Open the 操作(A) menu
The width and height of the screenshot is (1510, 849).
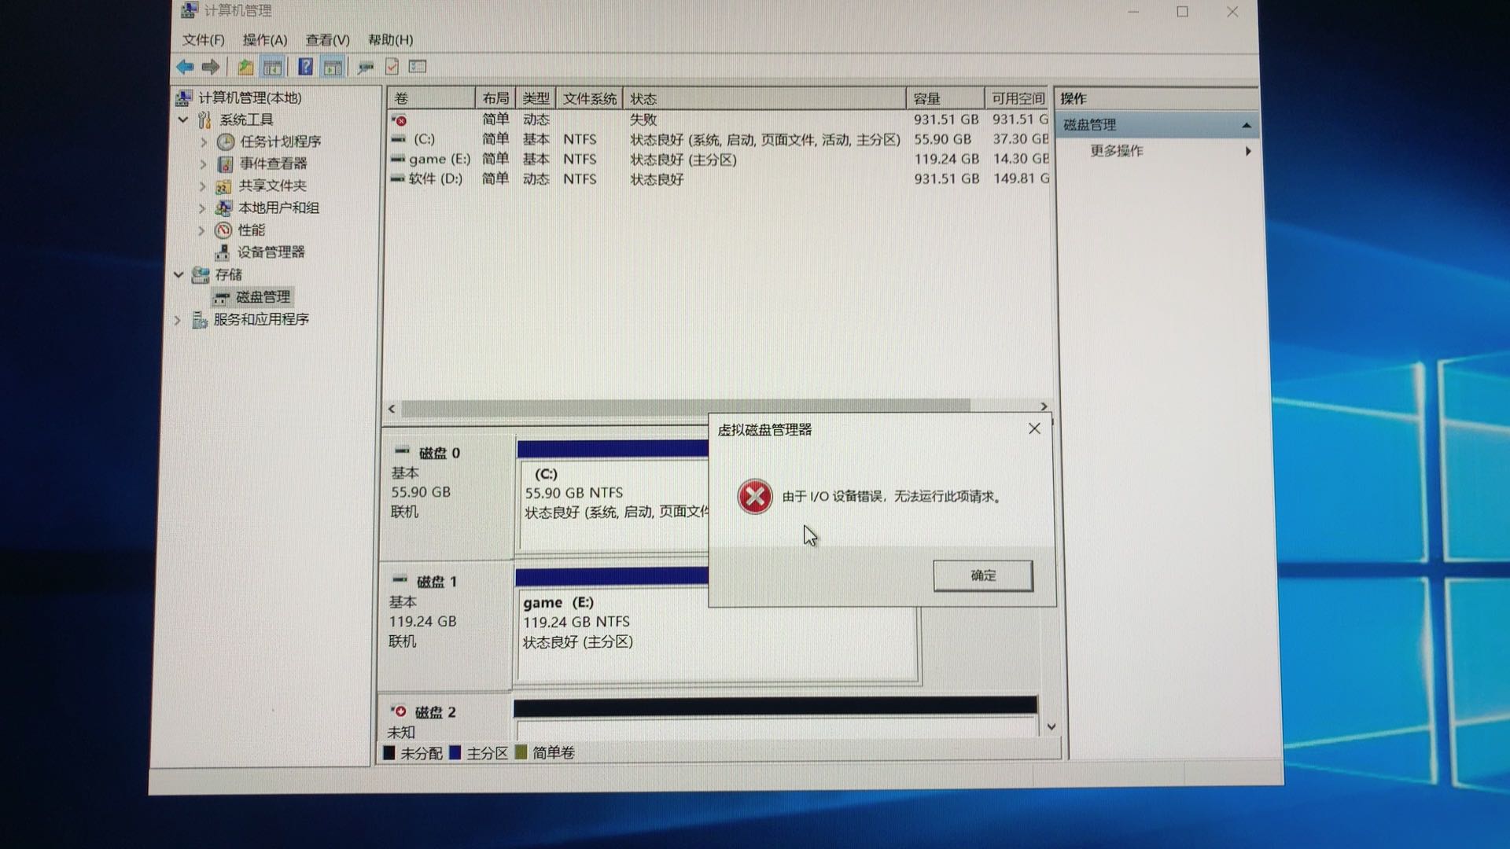tap(264, 39)
